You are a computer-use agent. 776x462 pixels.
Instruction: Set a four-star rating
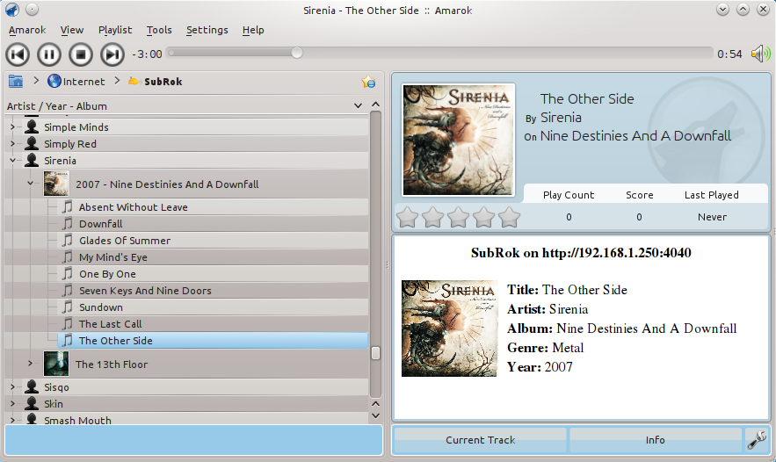[x=483, y=217]
